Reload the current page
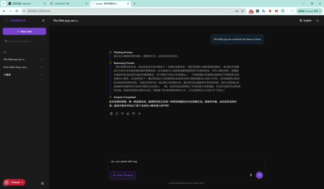The height and width of the screenshot is (189, 324). tap(17, 11)
